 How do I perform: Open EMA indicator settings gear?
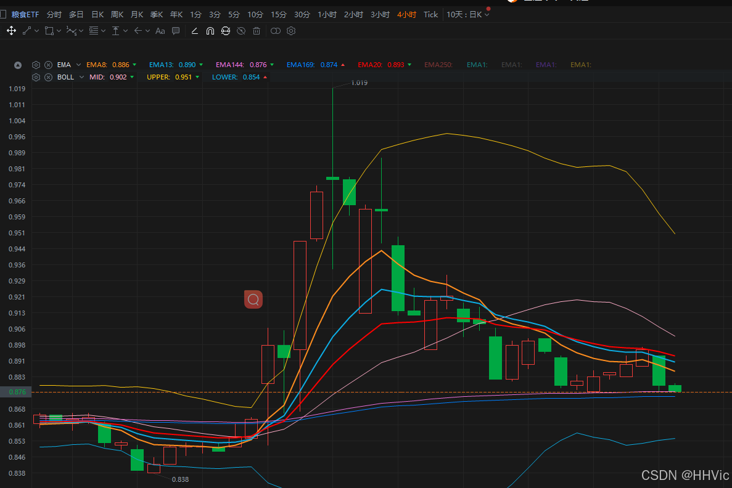pos(36,65)
